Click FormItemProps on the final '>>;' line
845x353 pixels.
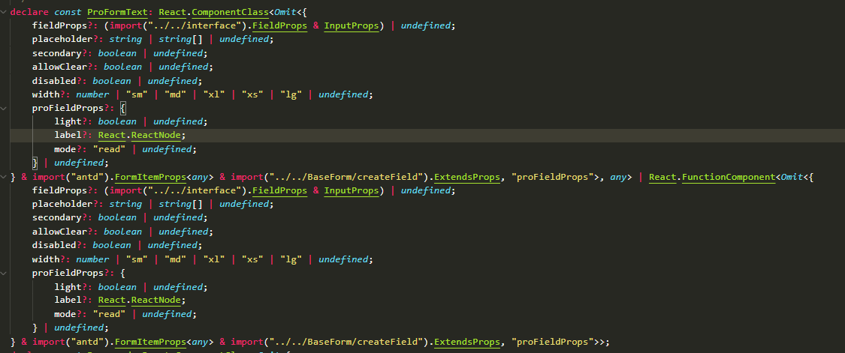pyautogui.click(x=150, y=342)
